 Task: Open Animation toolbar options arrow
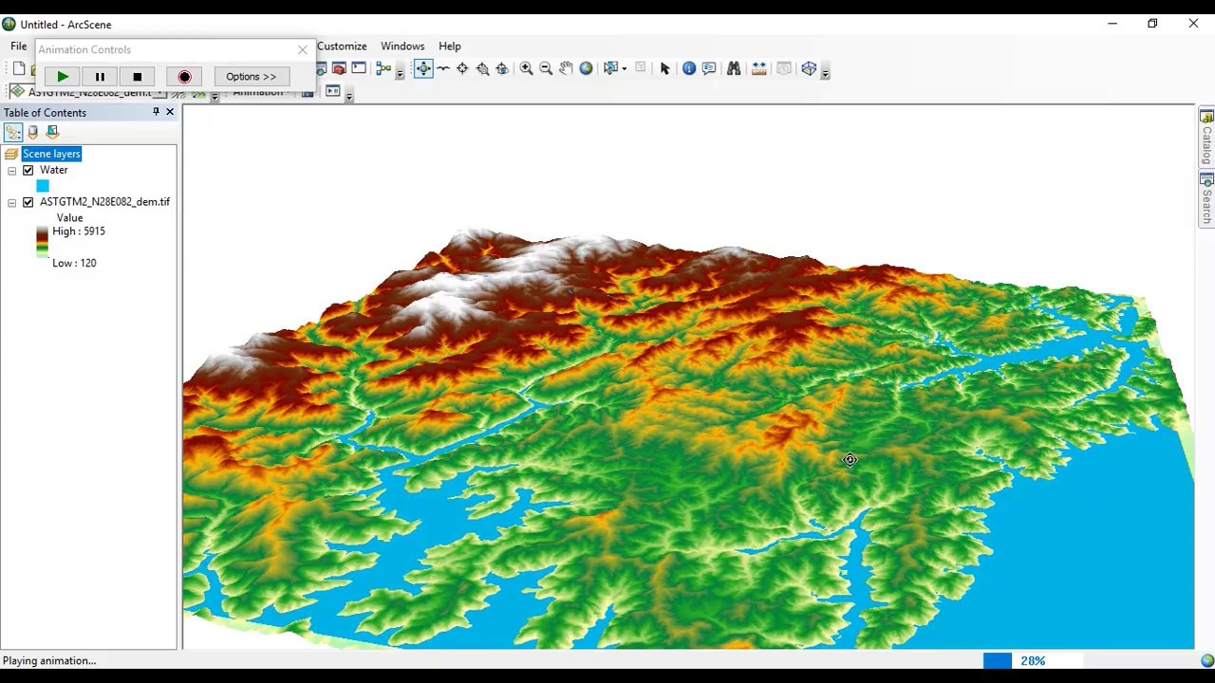349,95
